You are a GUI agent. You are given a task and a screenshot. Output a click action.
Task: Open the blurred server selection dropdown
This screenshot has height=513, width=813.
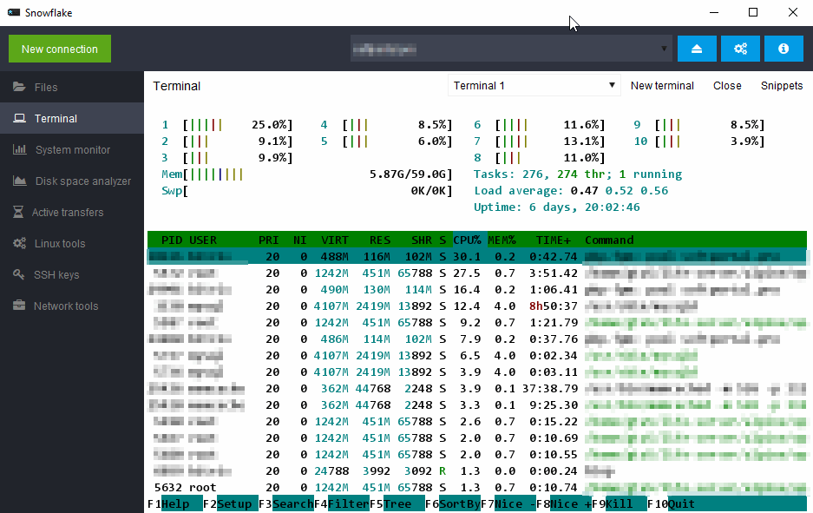coord(511,49)
